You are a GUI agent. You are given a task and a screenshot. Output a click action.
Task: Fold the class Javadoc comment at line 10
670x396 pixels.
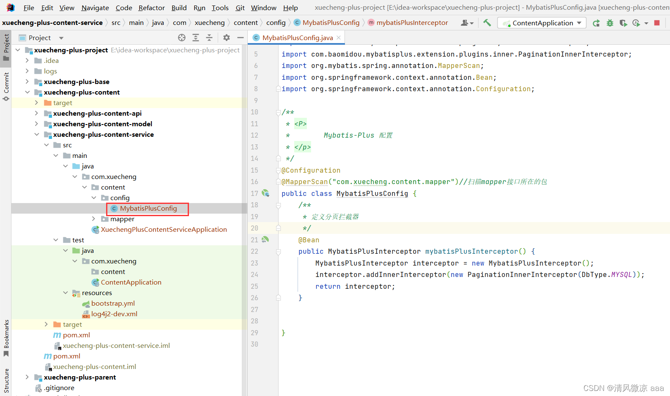(x=278, y=112)
